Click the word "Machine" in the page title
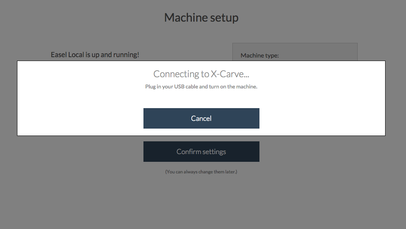406x229 pixels. [x=183, y=17]
